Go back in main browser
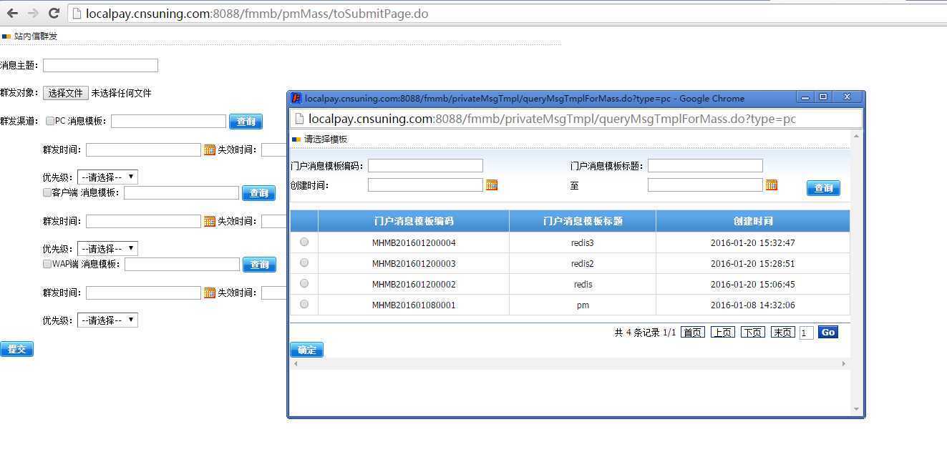This screenshot has height=452, width=947. pos(12,13)
